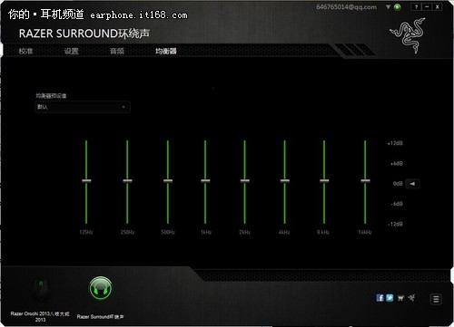Click the -6dB scale label
The width and height of the screenshot is (454, 327).
point(397,204)
